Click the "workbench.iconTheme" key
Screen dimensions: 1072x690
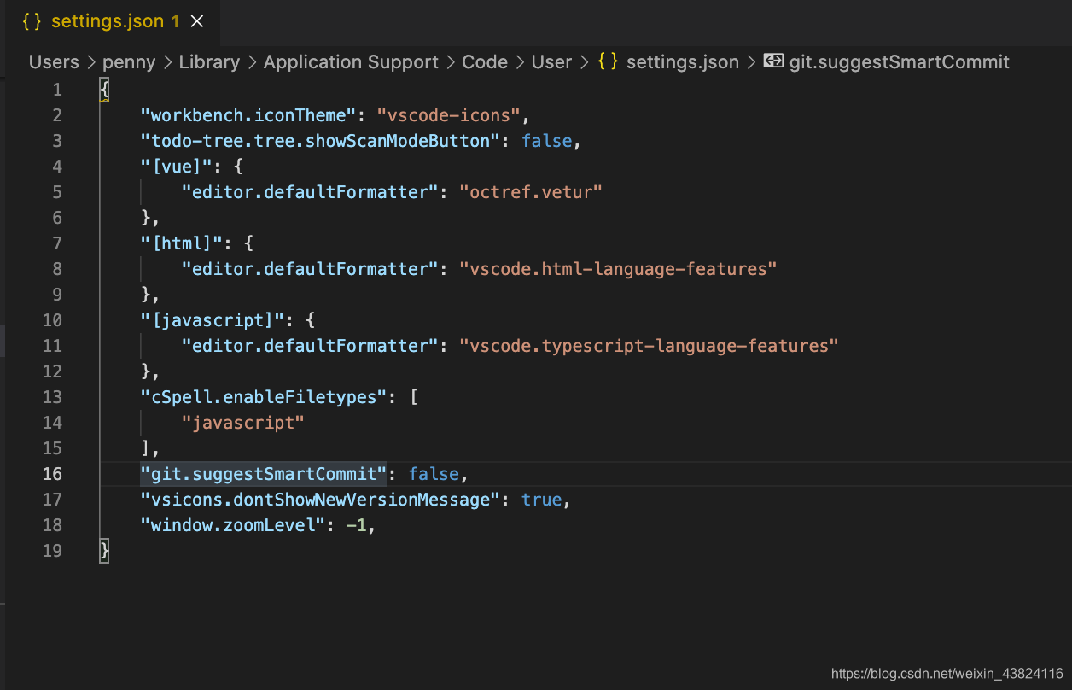coord(248,115)
